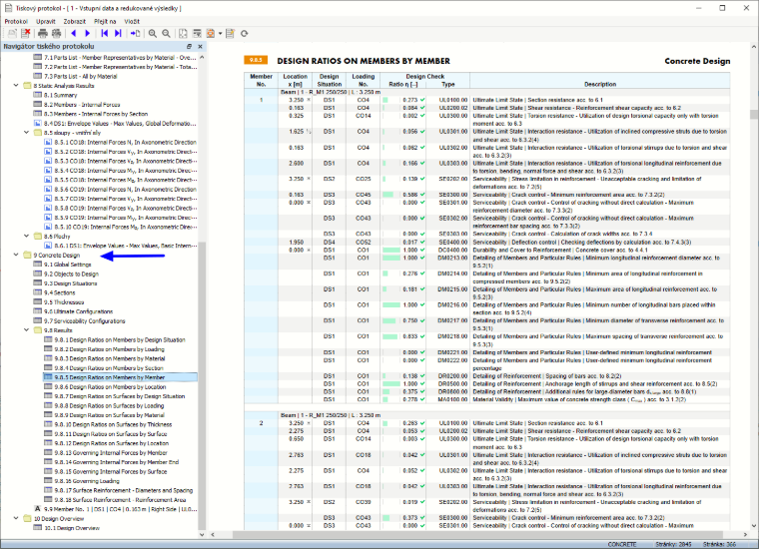Click the orange page setup icon
Screen dimensions: 759x549
[211, 33]
